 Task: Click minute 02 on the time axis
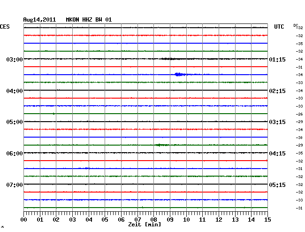56,220
